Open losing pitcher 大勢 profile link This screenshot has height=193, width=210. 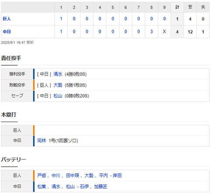tap(58, 85)
